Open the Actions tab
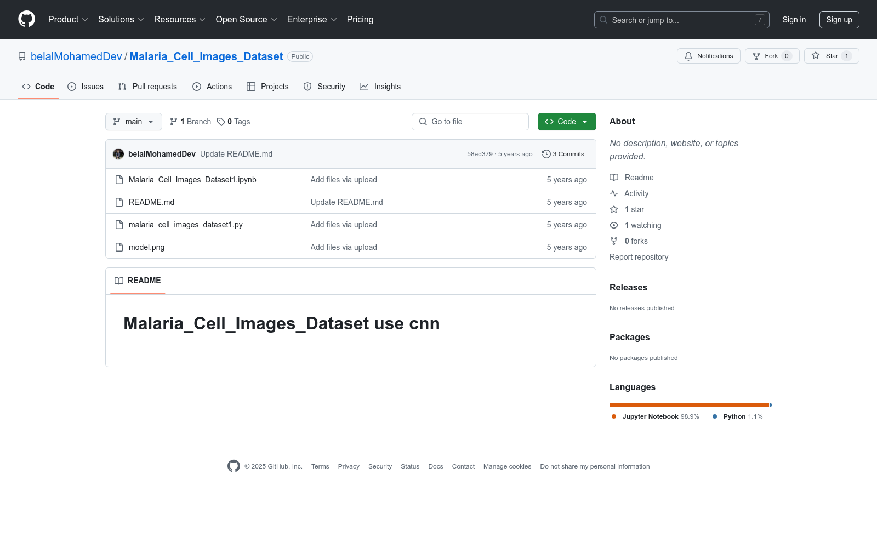The height and width of the screenshot is (548, 877). [x=212, y=87]
